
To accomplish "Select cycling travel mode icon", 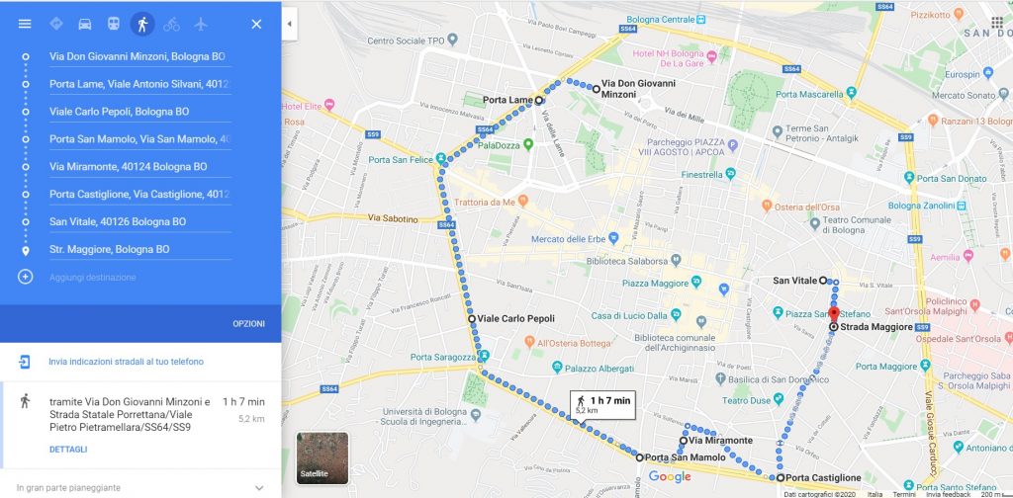I will (171, 24).
